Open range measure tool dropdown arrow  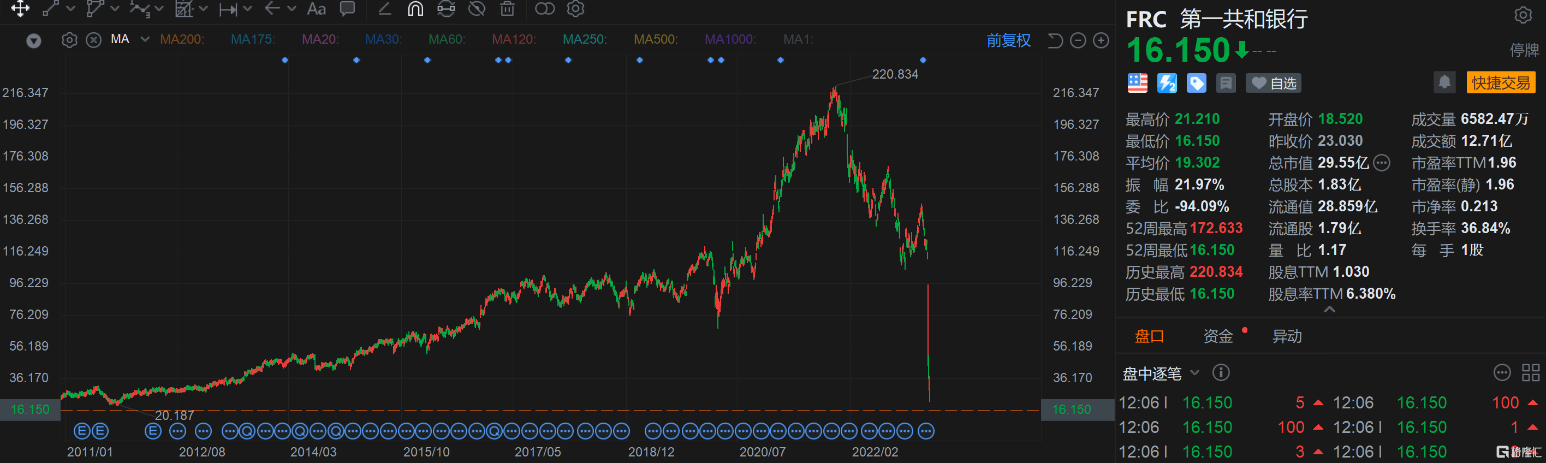248,8
